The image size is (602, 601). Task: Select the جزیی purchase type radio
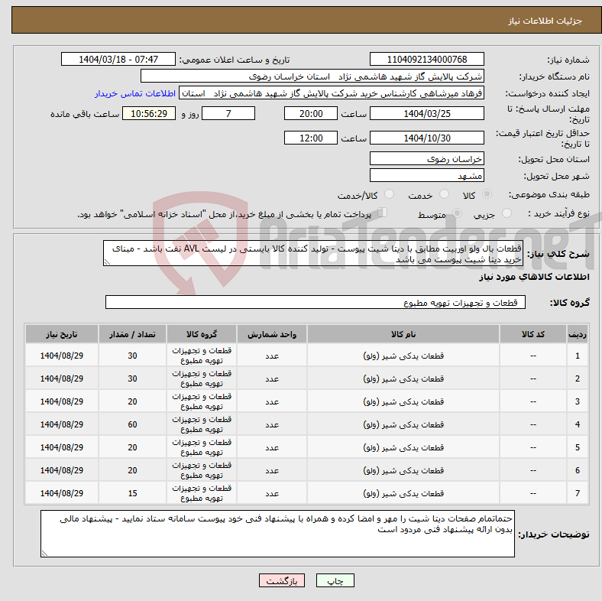[507, 213]
